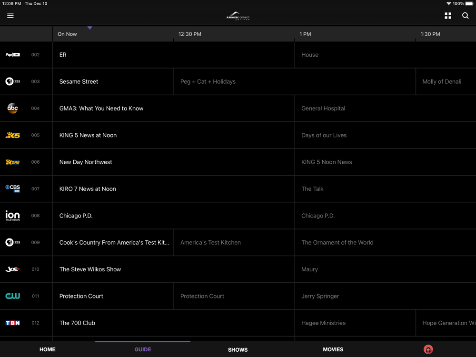This screenshot has width=476, height=357.
Task: Switch to the MOVIES tab
Action: (333, 349)
